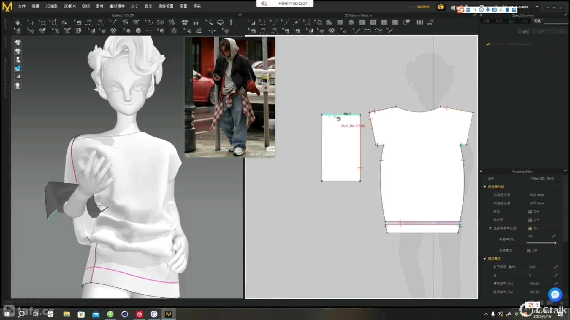Open the 文件 (File) menu
The width and height of the screenshot is (570, 320).
click(22, 6)
